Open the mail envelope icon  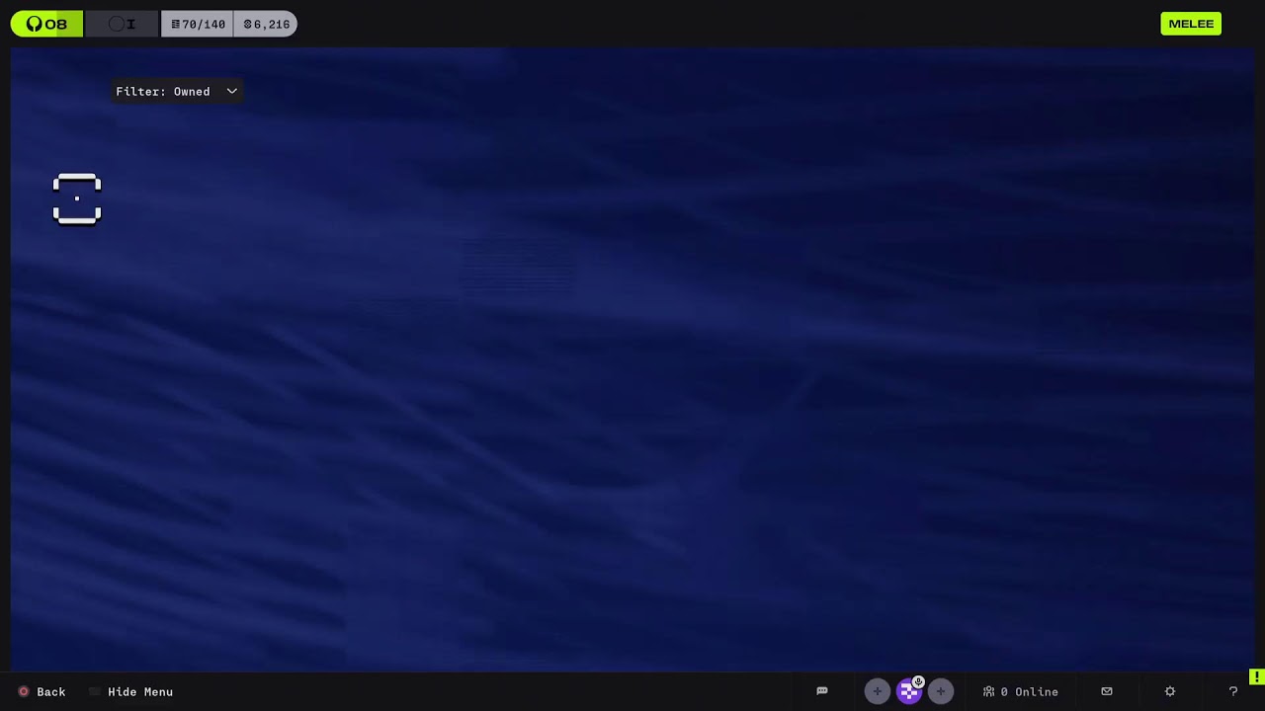(1107, 691)
